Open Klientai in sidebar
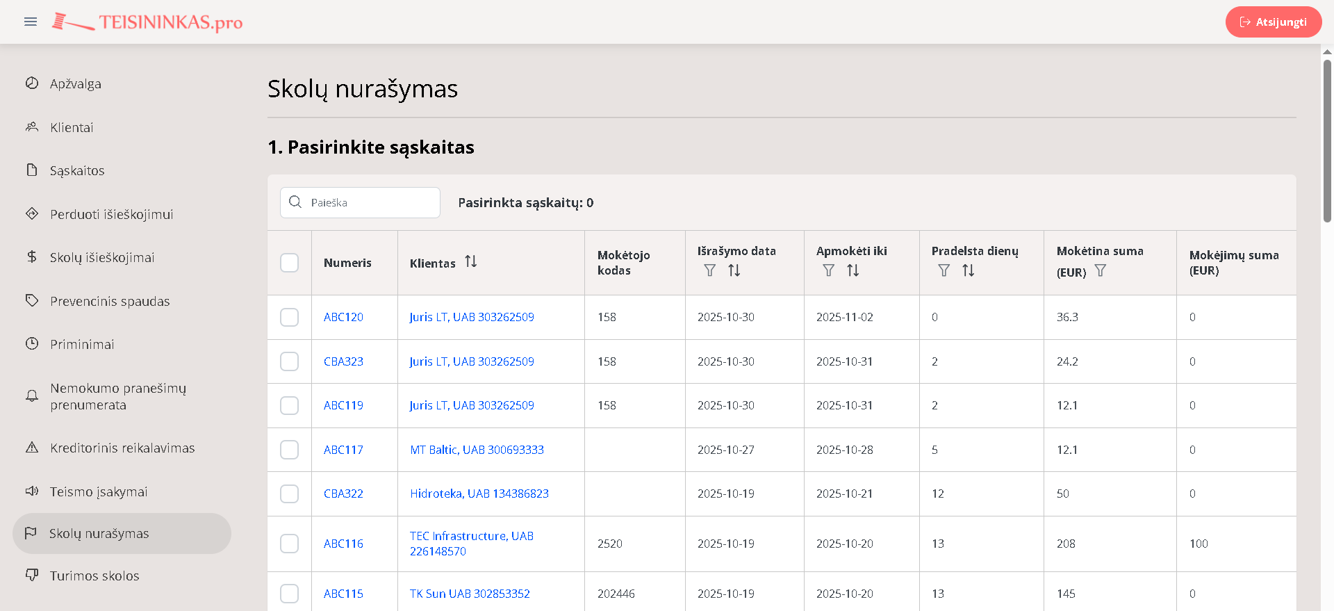This screenshot has width=1334, height=611. click(72, 127)
